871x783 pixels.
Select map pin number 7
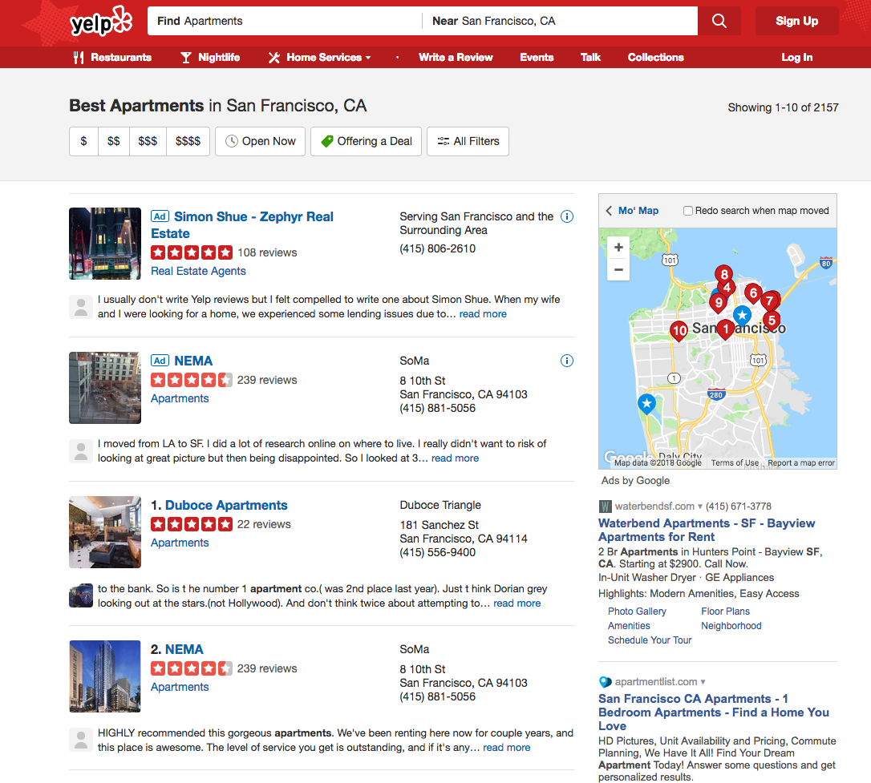pyautogui.click(x=769, y=301)
